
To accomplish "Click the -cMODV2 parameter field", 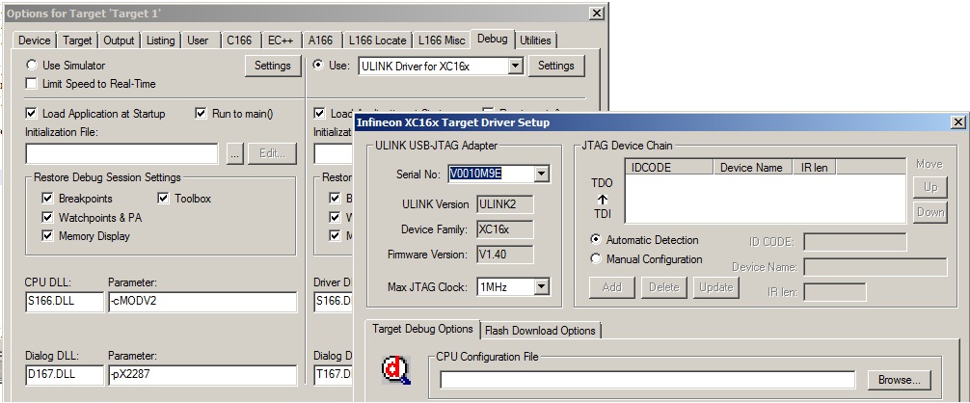I will click(202, 303).
